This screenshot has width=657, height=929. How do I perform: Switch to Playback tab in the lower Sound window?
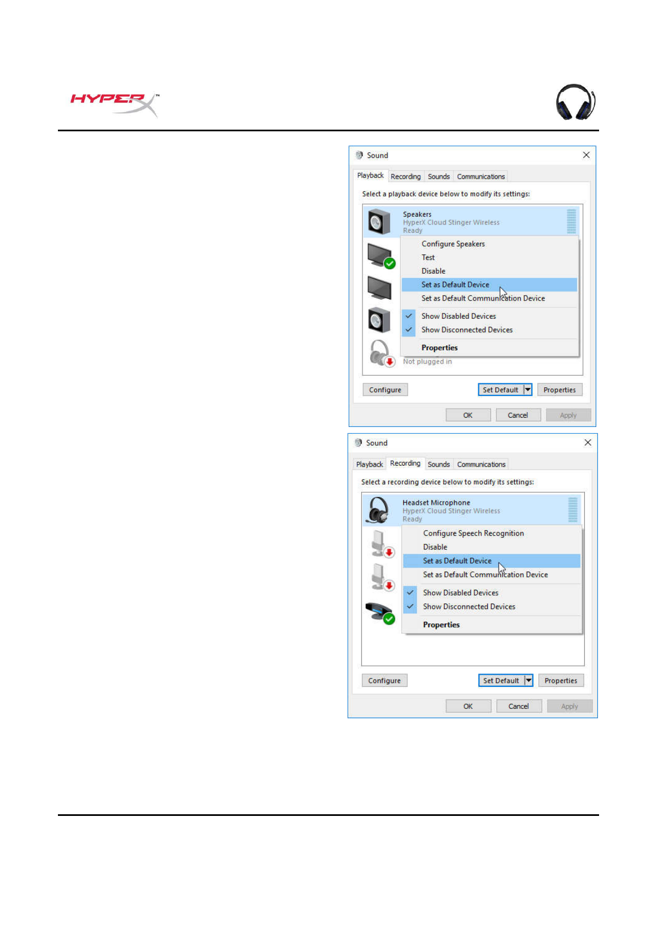369,464
